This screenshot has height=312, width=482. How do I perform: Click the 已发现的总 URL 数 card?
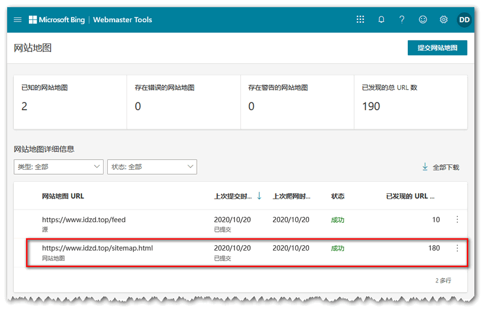pos(411,102)
